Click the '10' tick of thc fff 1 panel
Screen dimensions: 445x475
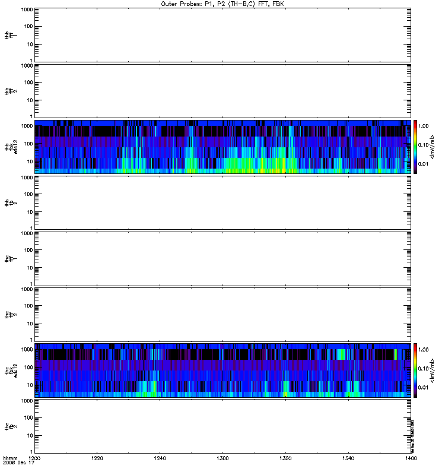pos(30,268)
